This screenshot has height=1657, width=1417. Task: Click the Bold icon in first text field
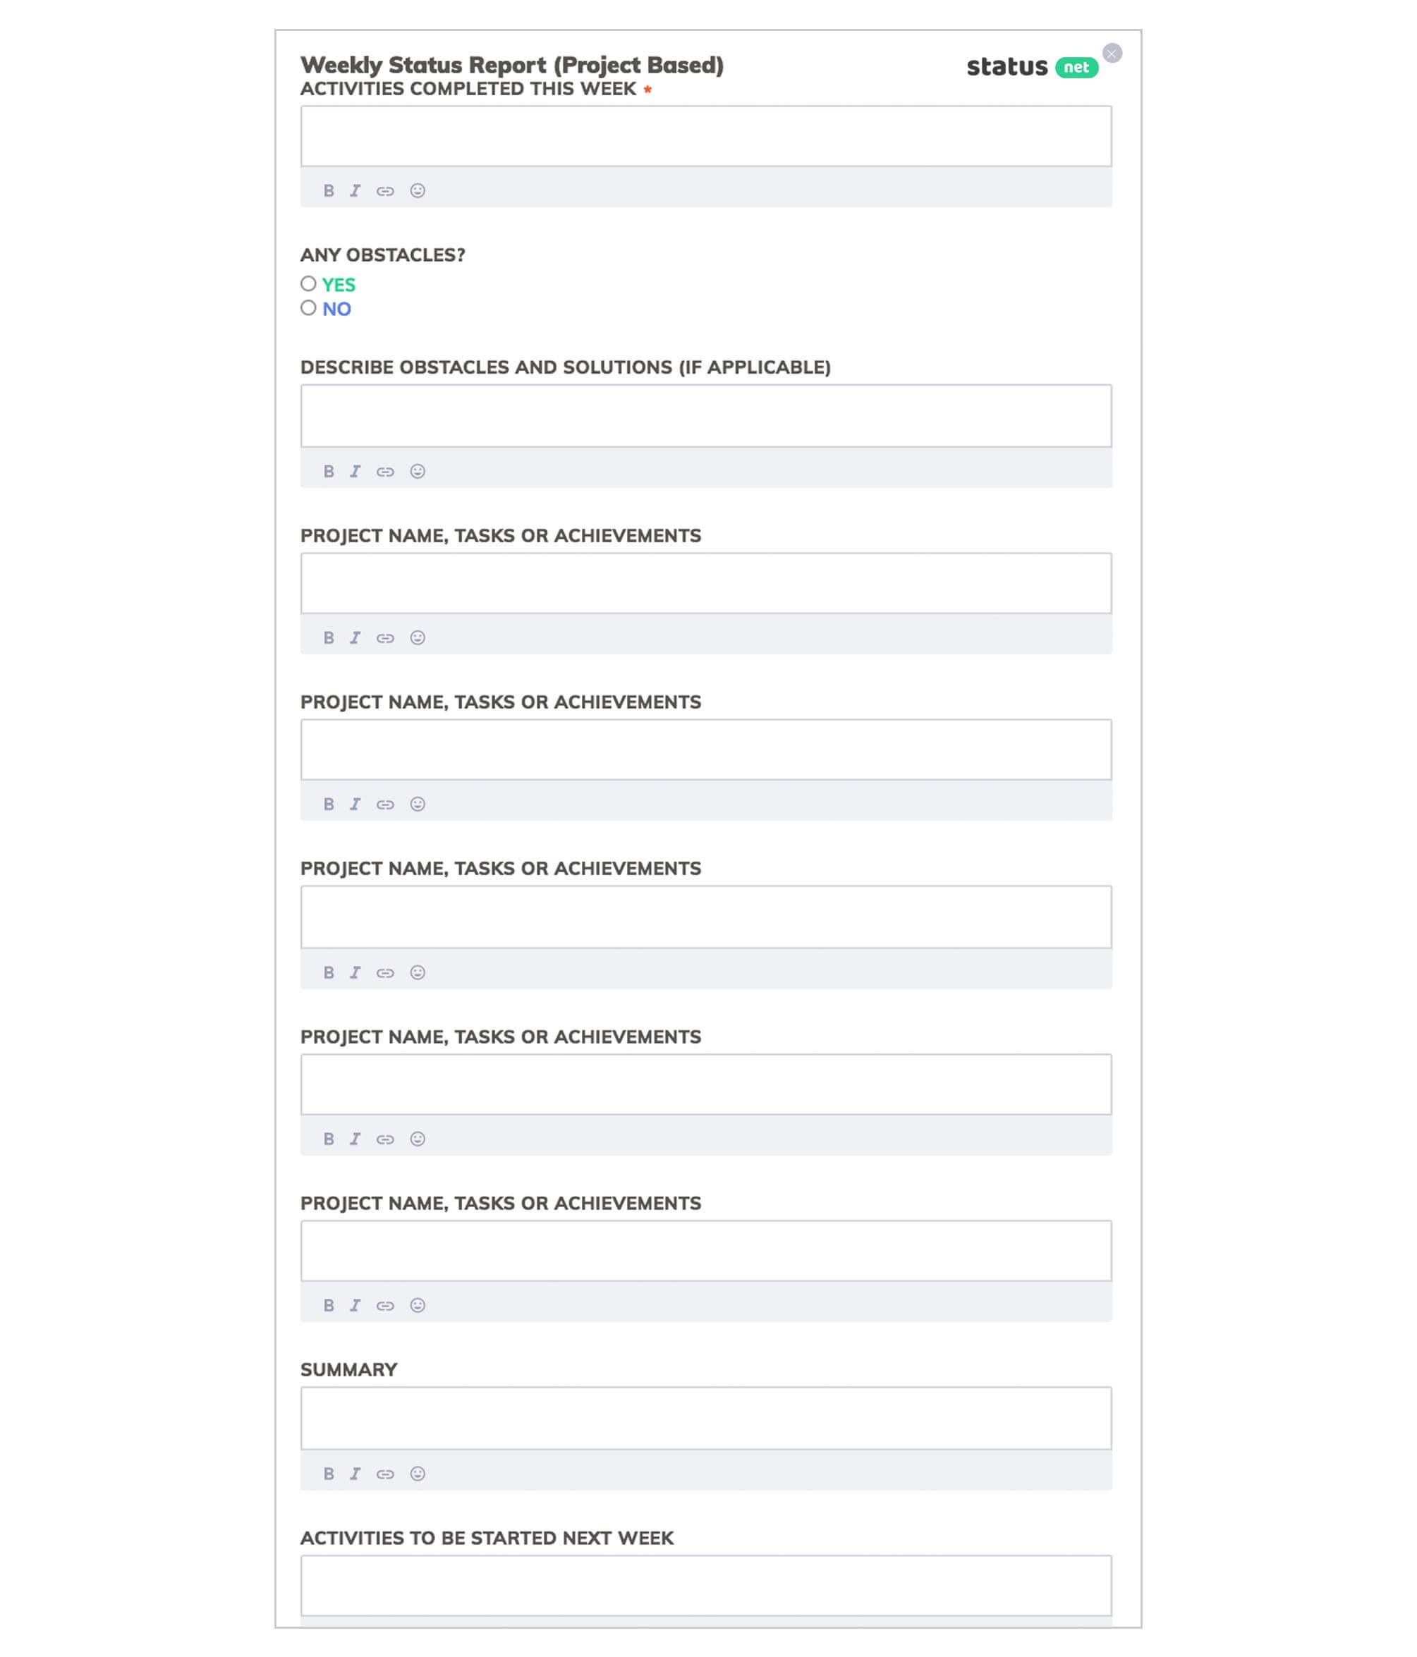click(x=327, y=190)
